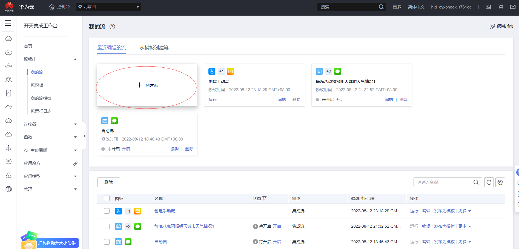This screenshot has height=249, width=519.
Task: Click manual trigger icon in 创建手动流 table row
Action: pyautogui.click(x=118, y=211)
